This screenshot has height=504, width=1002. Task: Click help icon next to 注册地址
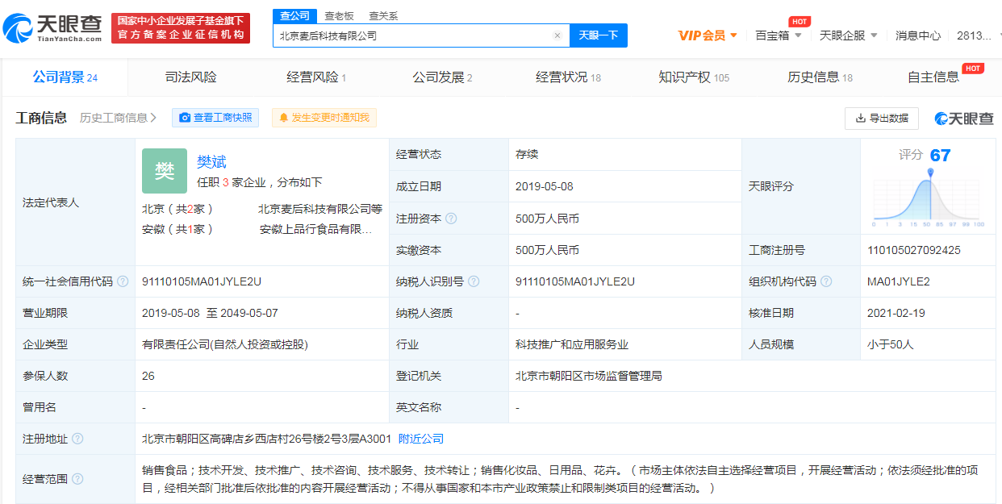[x=77, y=439]
